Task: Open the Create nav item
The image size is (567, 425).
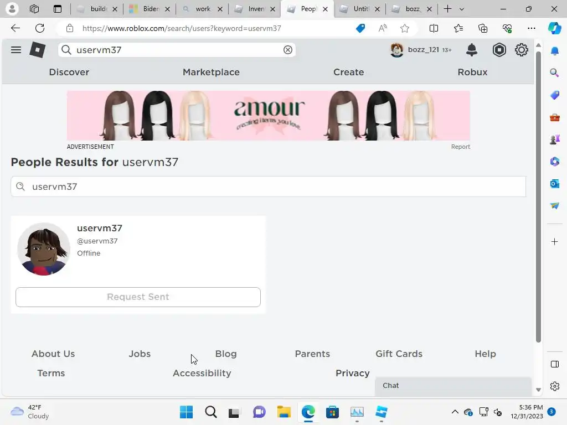Action: click(x=349, y=72)
